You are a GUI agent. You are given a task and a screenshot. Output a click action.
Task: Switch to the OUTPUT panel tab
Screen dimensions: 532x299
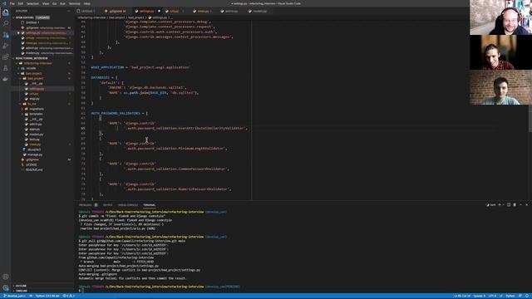[x=107, y=205]
